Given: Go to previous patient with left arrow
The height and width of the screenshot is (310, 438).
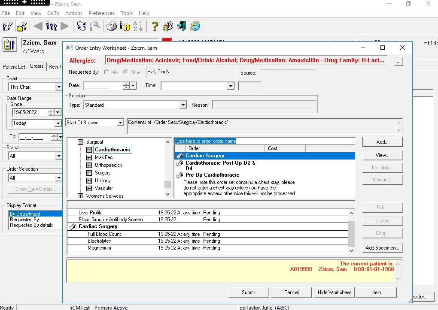Looking at the screenshot, I should coord(38,26).
